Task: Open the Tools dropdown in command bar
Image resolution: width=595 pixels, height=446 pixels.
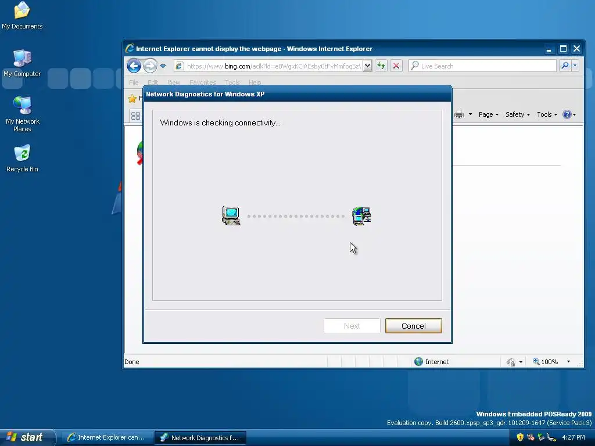Action: click(x=547, y=114)
